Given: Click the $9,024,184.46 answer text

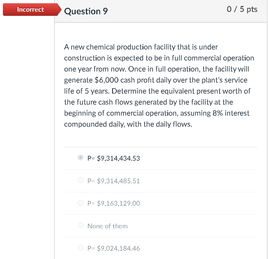Looking at the screenshot, I should [114, 248].
